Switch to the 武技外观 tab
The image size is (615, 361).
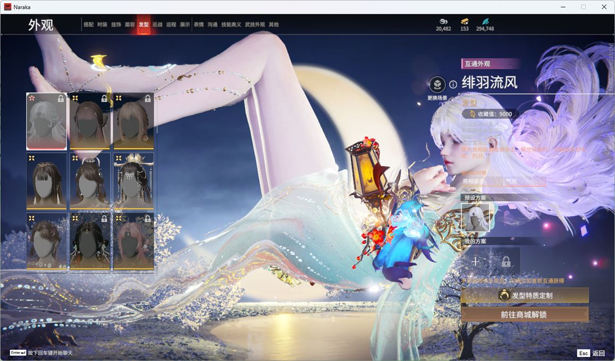pos(255,24)
